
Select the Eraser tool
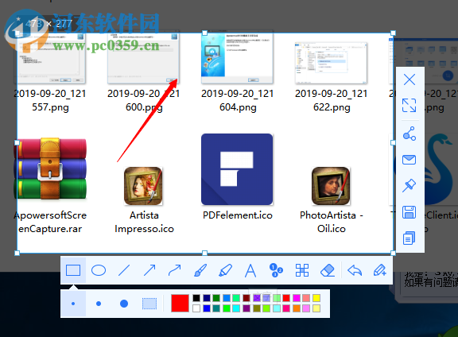327,270
